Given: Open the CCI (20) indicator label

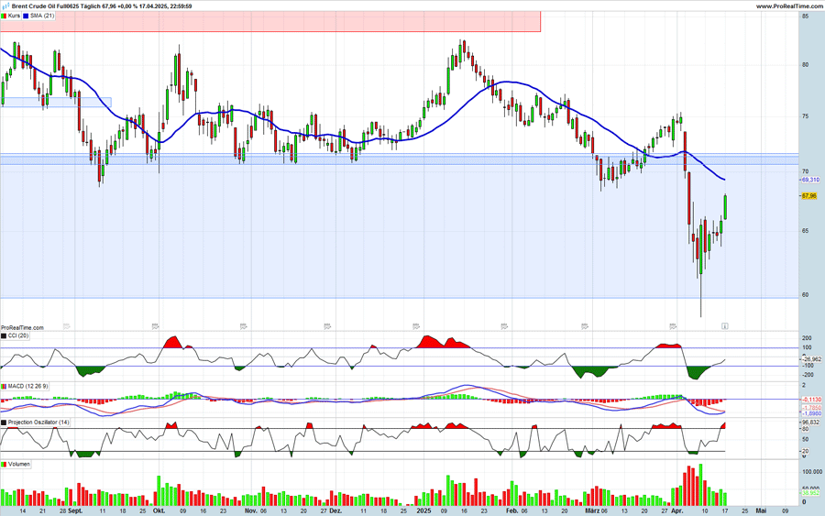Looking at the screenshot, I should pos(18,336).
